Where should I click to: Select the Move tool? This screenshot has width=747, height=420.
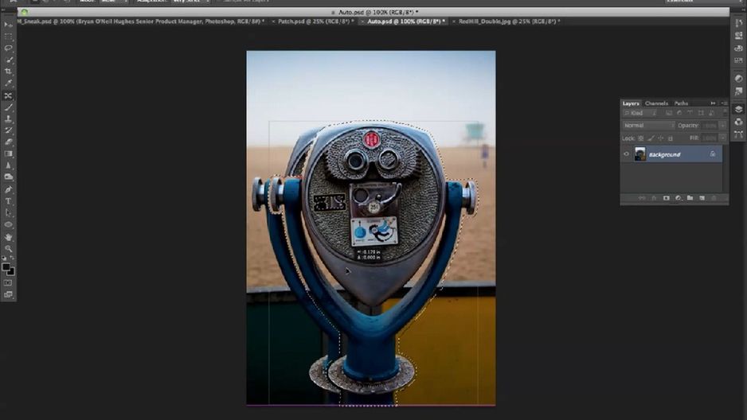point(8,25)
